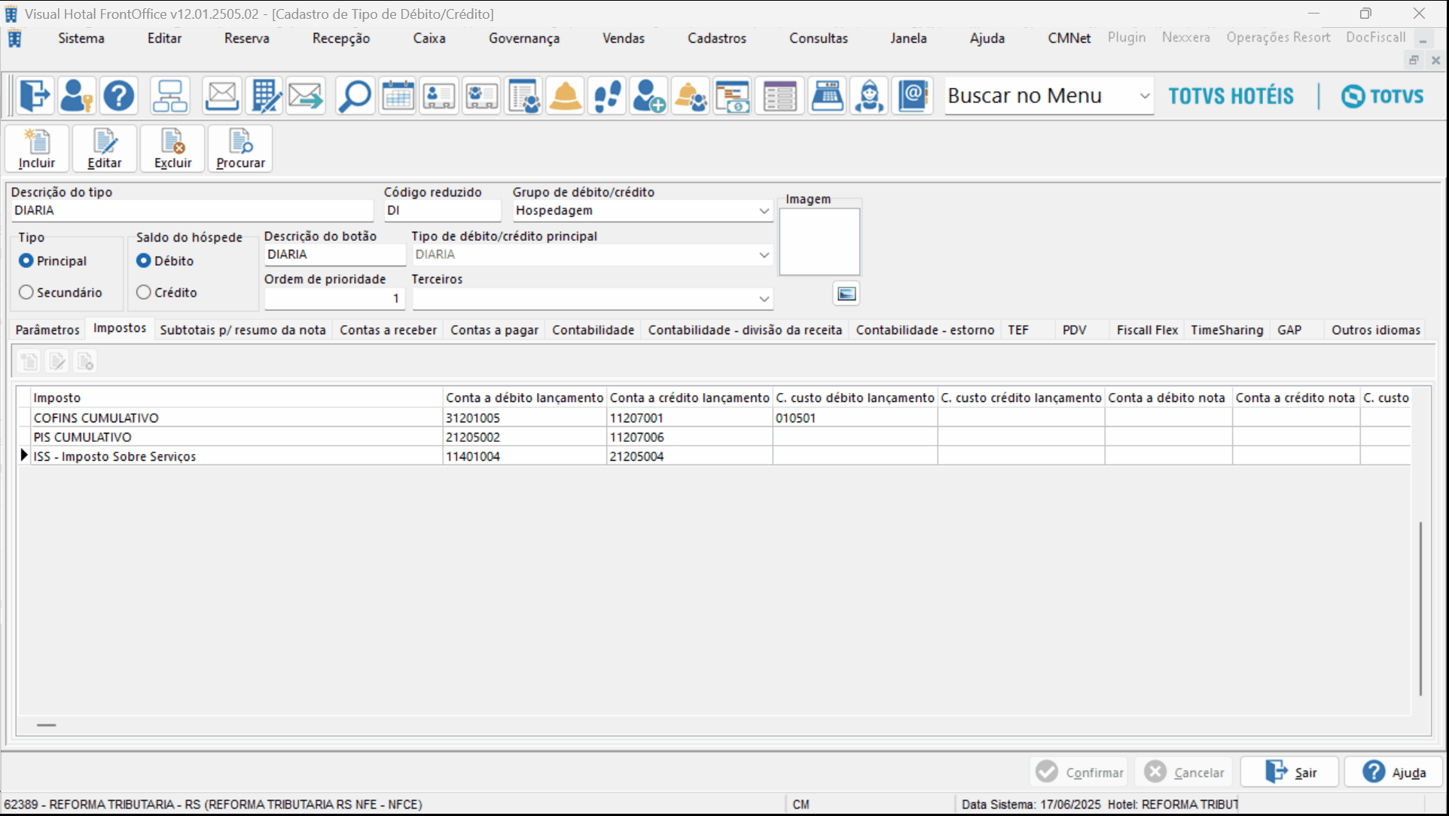The width and height of the screenshot is (1449, 816).
Task: Select the Secundário radio option
Action: pyautogui.click(x=27, y=292)
